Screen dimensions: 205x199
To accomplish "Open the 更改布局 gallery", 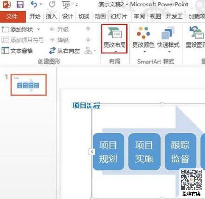I will (x=114, y=39).
